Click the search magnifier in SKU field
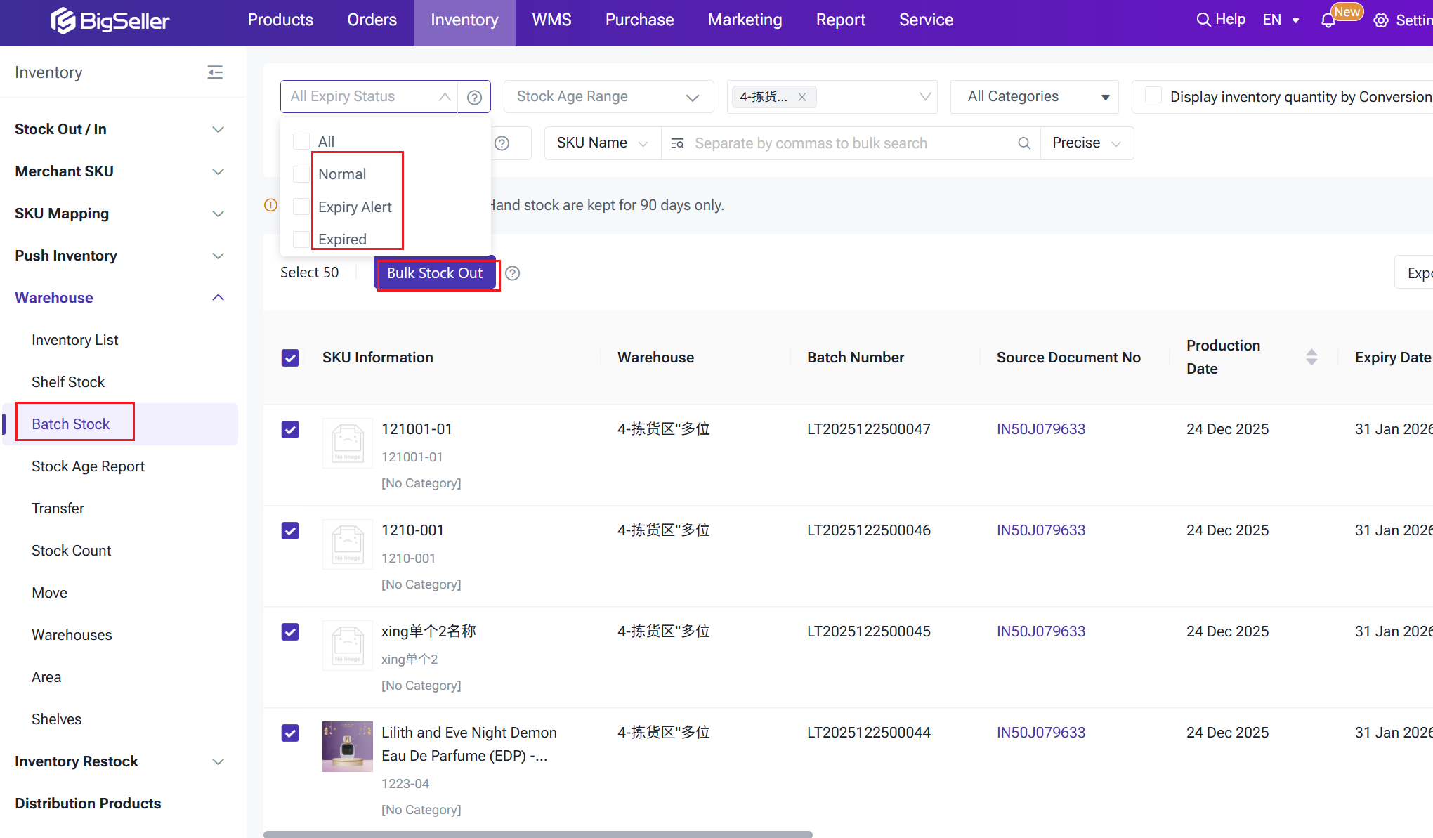 coord(1024,143)
